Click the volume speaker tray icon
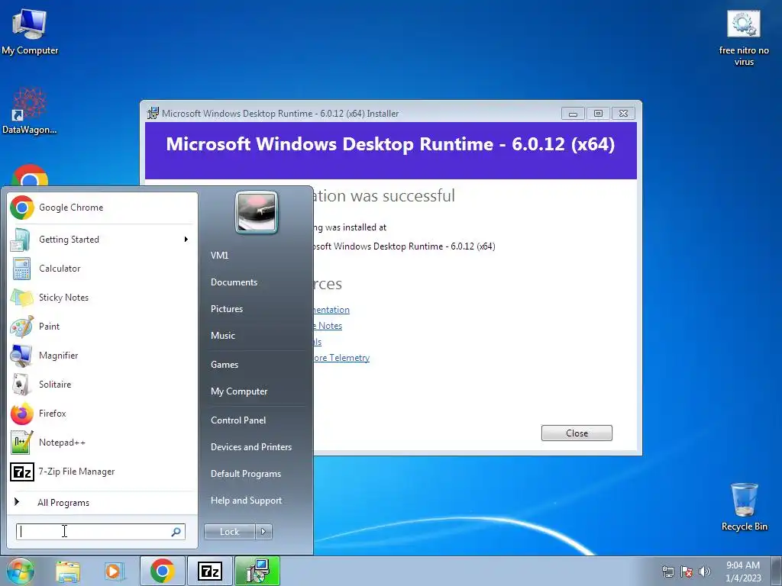Image resolution: width=782 pixels, height=586 pixels. [x=705, y=572]
